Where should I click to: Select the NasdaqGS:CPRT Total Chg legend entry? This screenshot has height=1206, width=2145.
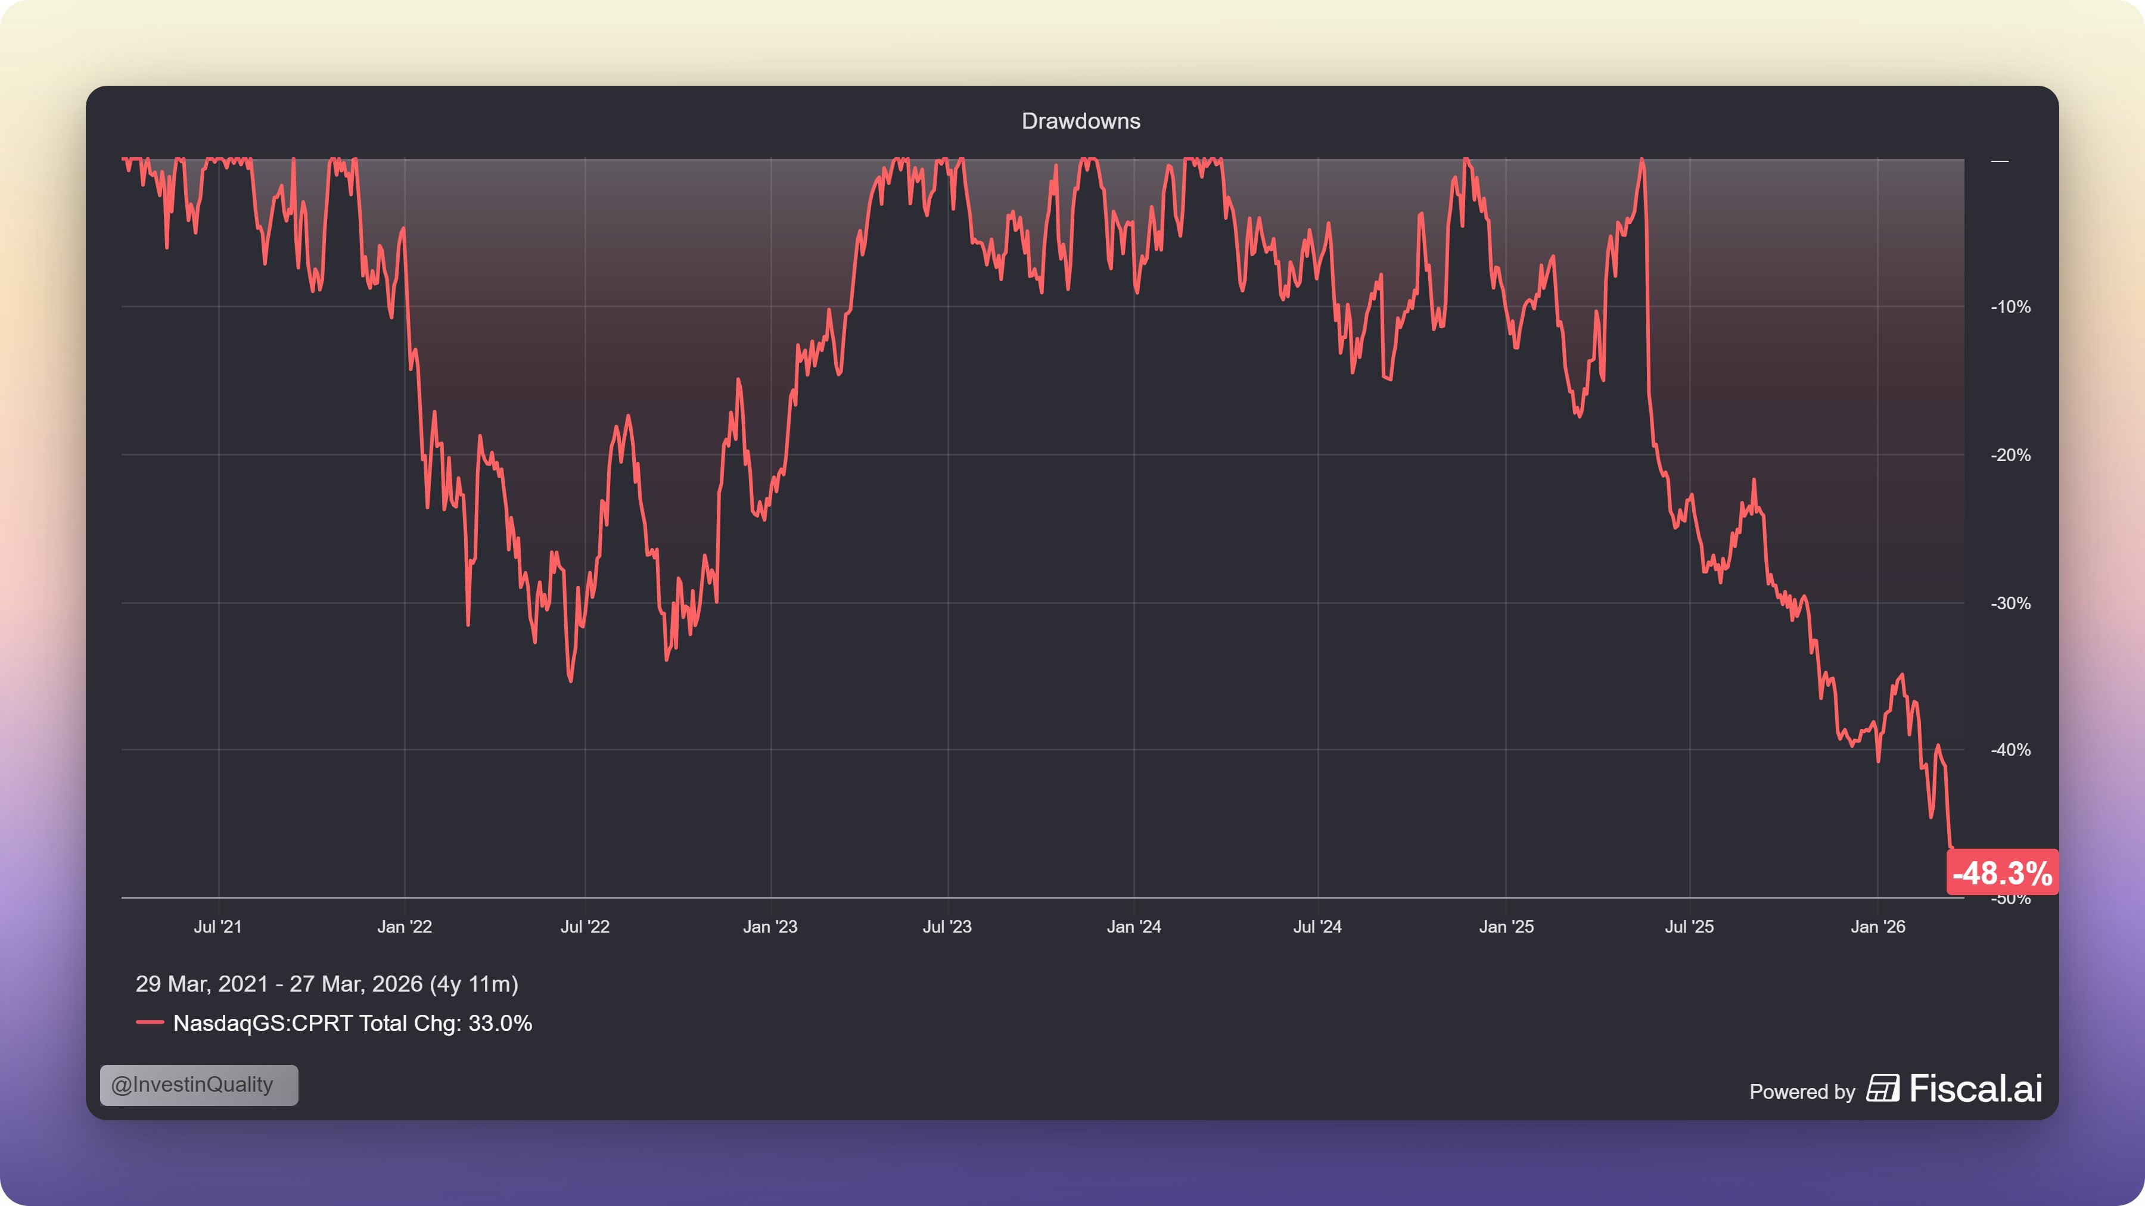(352, 1023)
